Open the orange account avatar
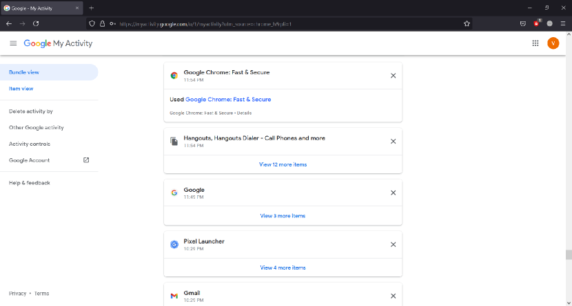This screenshot has width=572, height=306. click(x=553, y=43)
